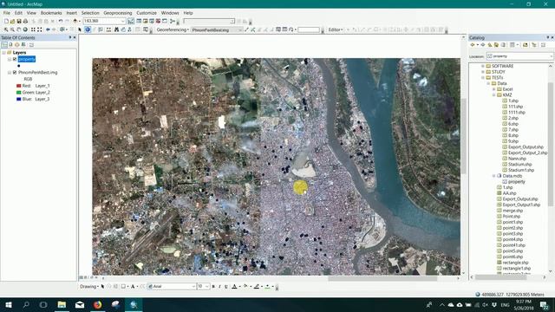This screenshot has width=555, height=312.
Task: Select the Zoom Out tool
Action: 12,29
